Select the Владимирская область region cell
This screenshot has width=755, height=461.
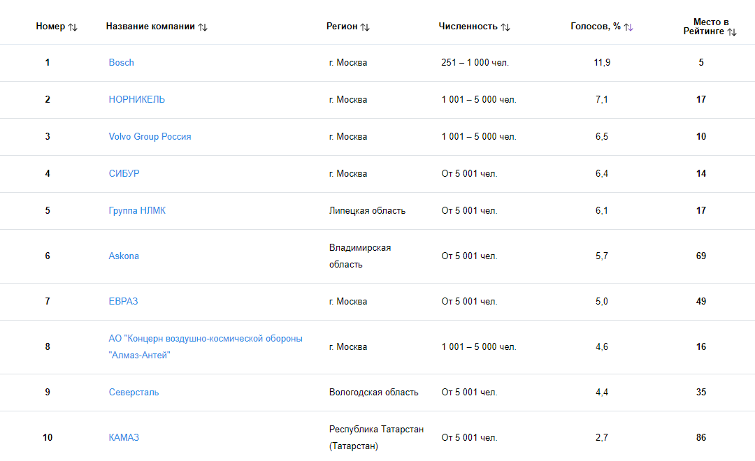(360, 256)
